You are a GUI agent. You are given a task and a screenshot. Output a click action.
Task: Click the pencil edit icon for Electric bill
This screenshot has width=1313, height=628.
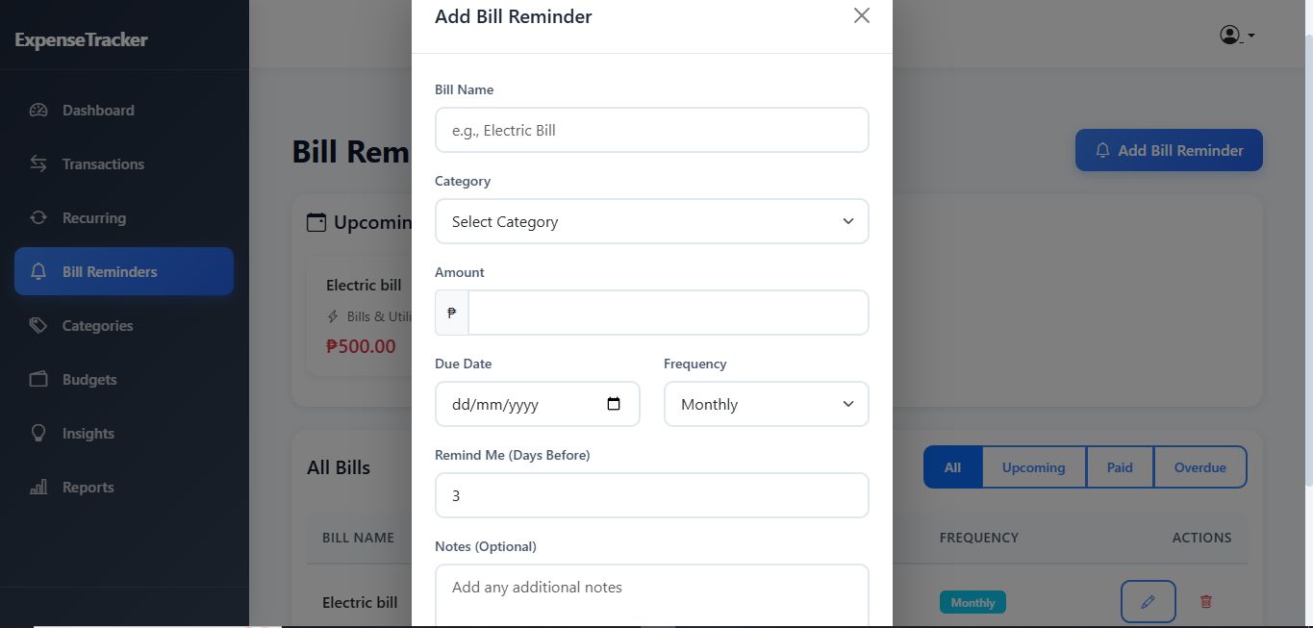1148,602
